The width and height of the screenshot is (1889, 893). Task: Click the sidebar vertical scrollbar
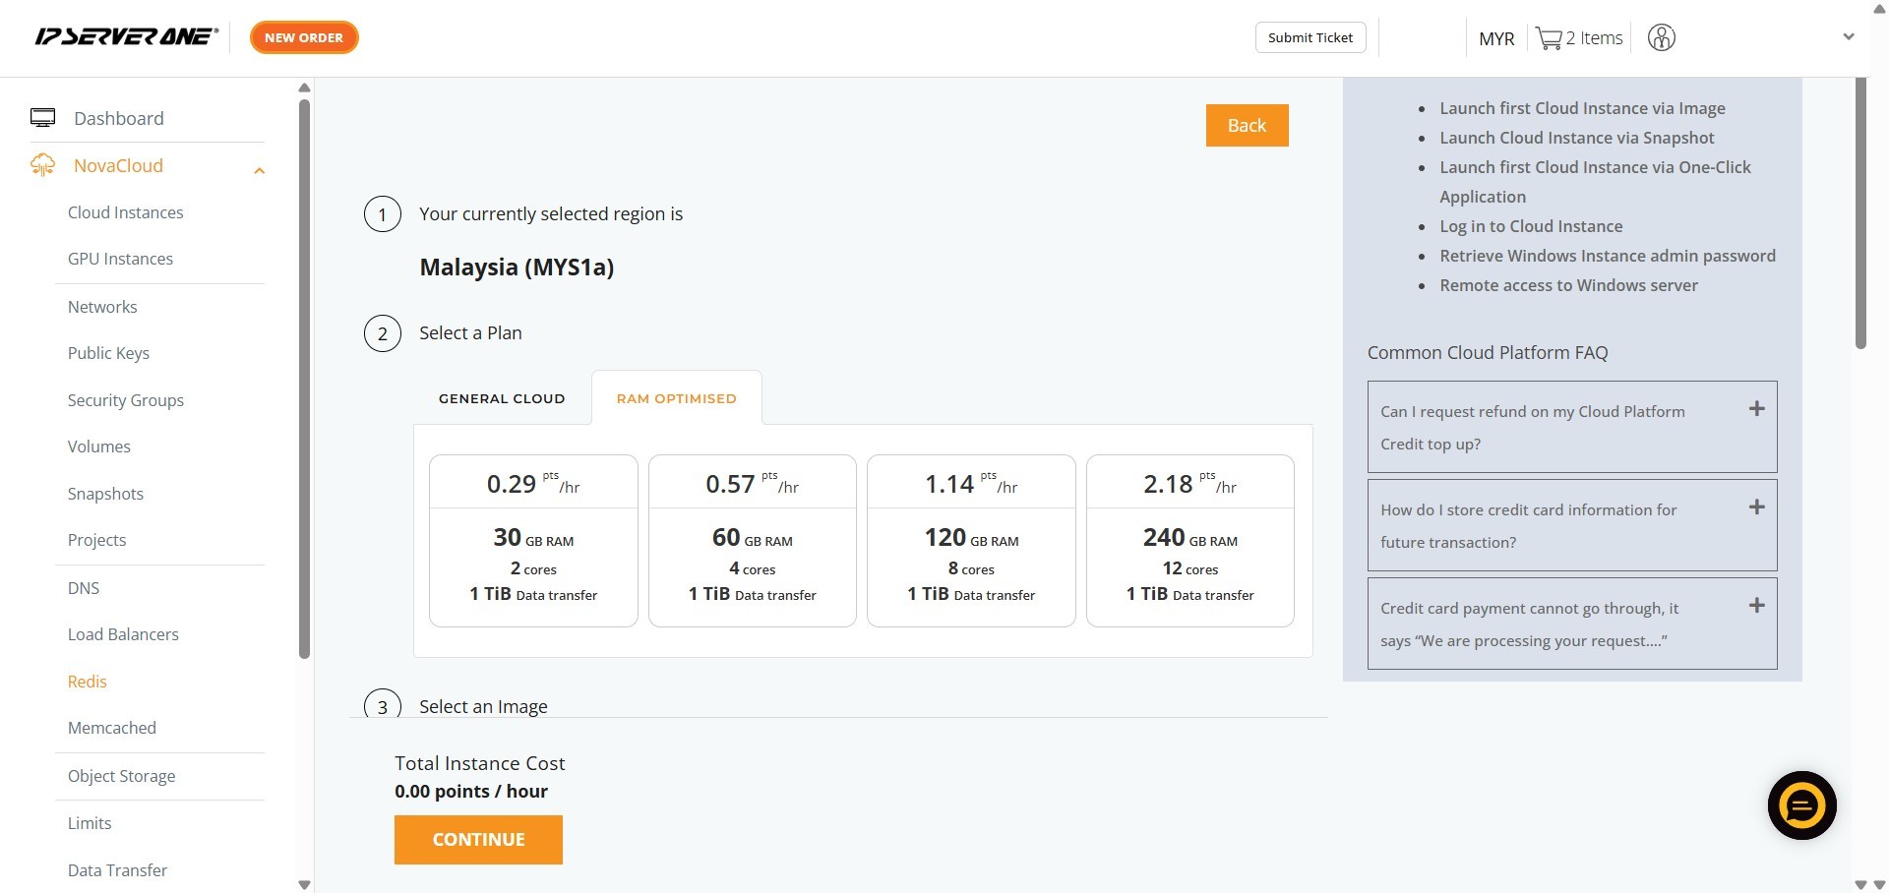[x=304, y=379]
